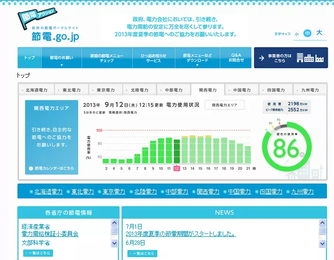Switch to the 東北電力 tab
Image resolution: width=334 pixels, height=260 pixels.
coord(72,90)
